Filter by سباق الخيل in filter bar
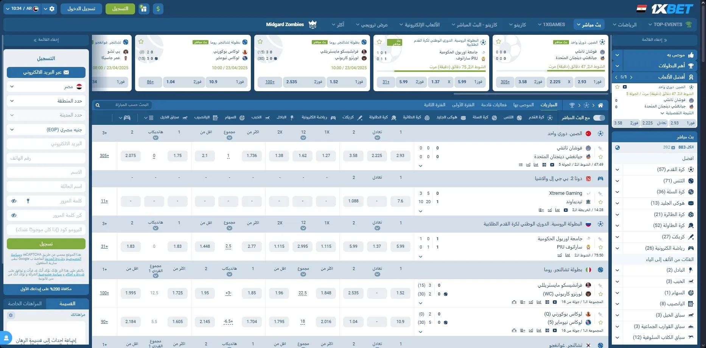This screenshot has width=706, height=348. (x=174, y=118)
